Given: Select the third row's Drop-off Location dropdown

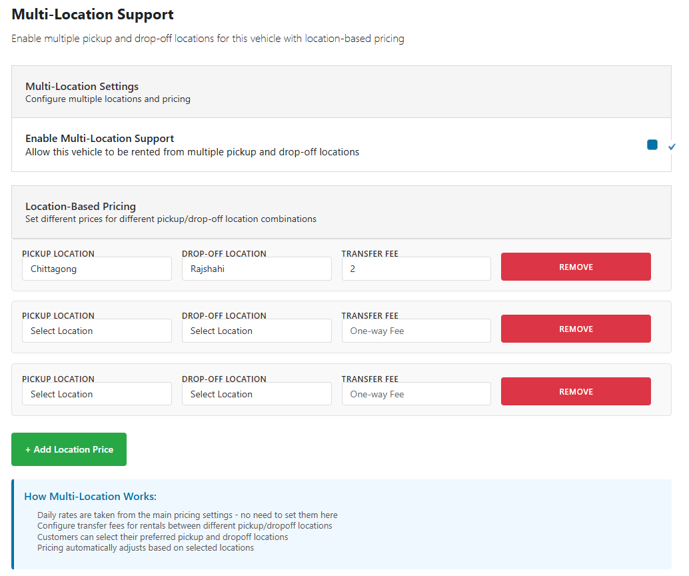Looking at the screenshot, I should [x=257, y=394].
